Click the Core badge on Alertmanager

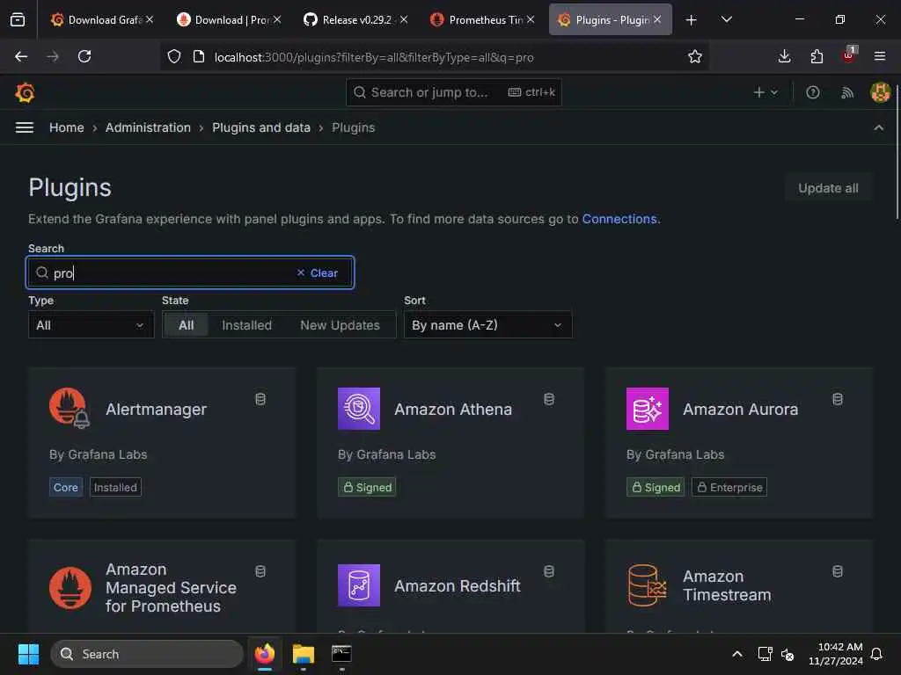coord(65,487)
